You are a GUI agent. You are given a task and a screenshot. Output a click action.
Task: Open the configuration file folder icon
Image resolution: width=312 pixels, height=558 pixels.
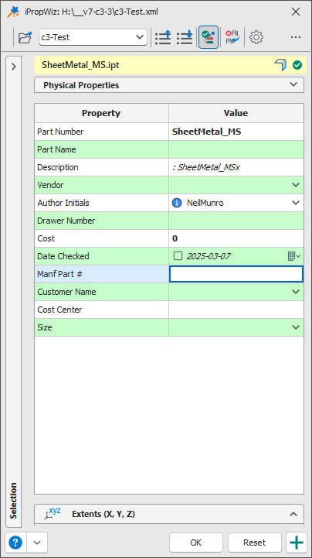pyautogui.click(x=25, y=37)
